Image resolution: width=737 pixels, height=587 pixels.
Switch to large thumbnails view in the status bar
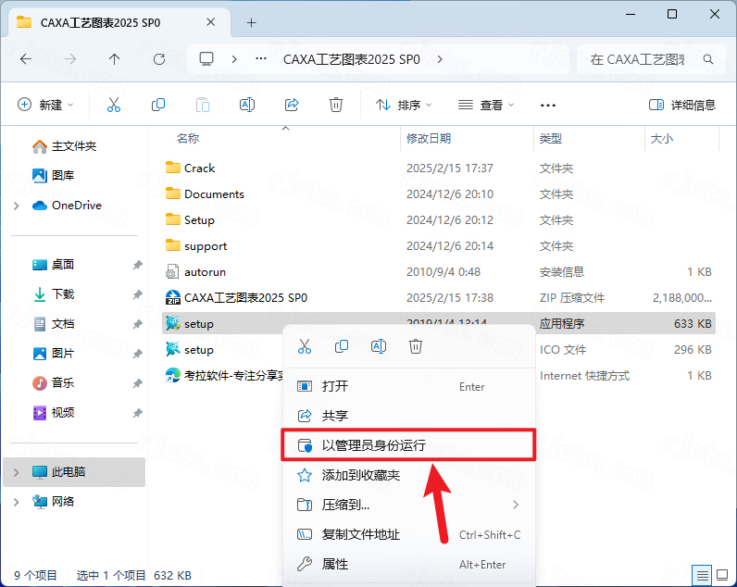[x=723, y=575]
